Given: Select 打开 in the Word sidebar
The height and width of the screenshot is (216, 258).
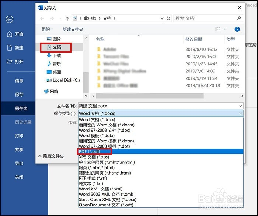Looking at the screenshot, I should pyautogui.click(x=15, y=62).
